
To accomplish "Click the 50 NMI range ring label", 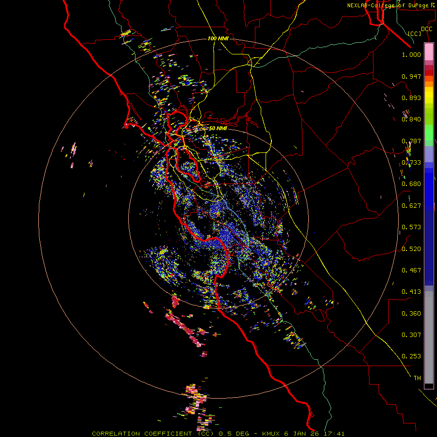I will [218, 128].
